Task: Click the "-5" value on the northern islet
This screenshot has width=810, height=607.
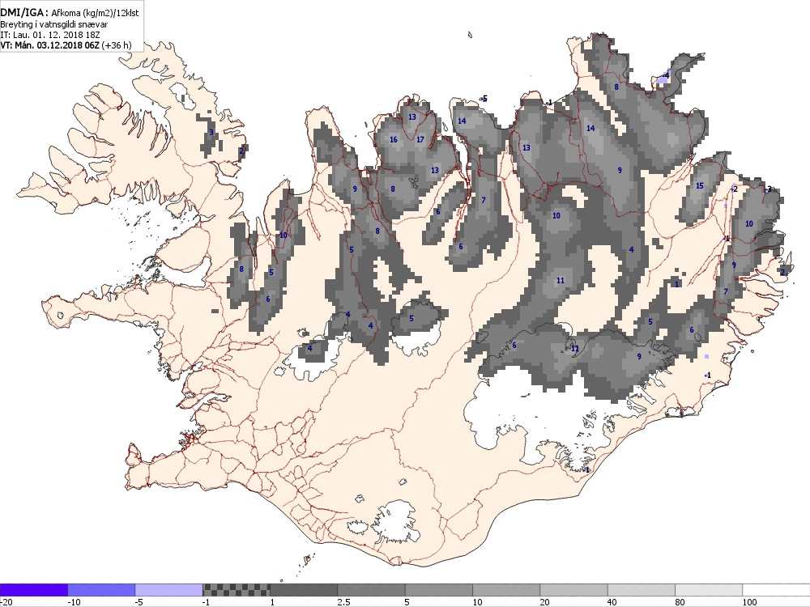Action: click(x=484, y=99)
